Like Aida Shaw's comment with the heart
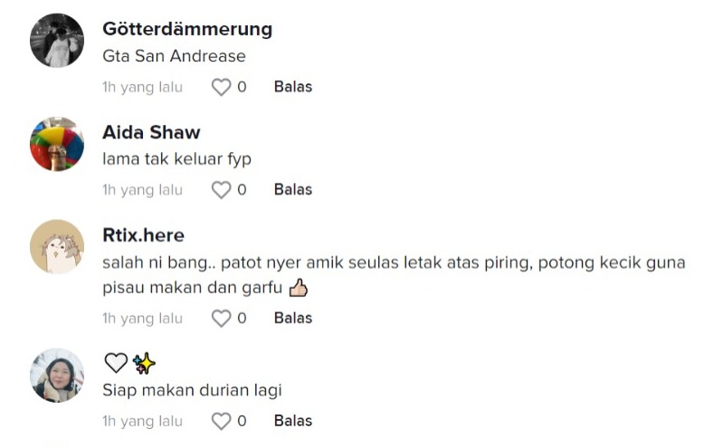 pyautogui.click(x=221, y=190)
